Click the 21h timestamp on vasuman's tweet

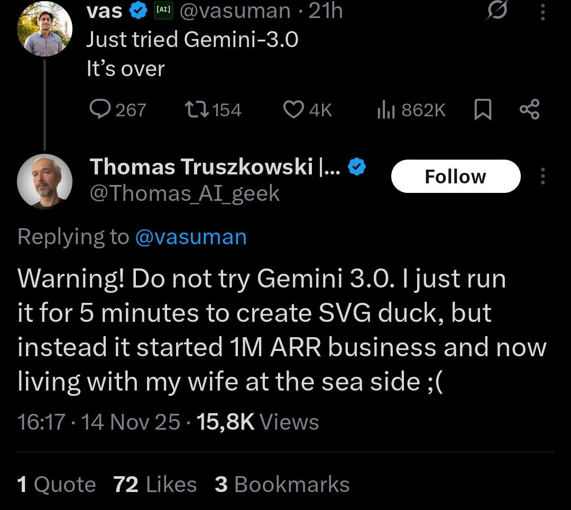pos(326,10)
